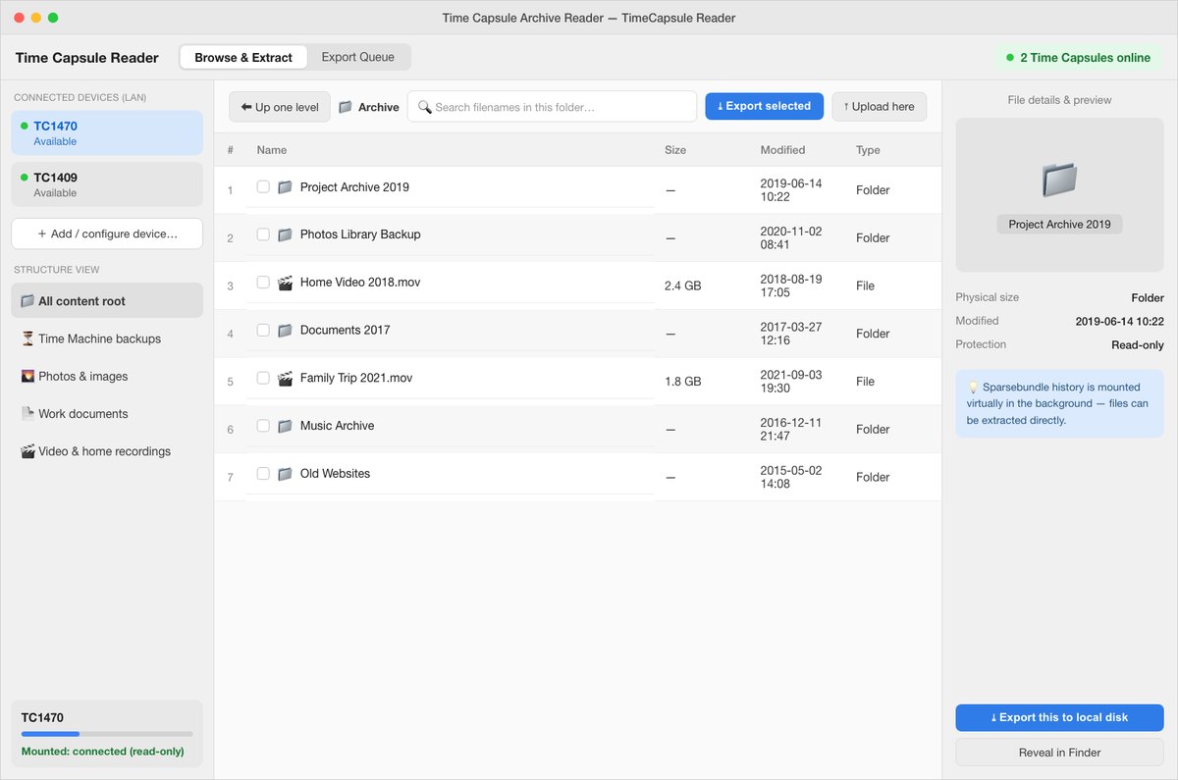This screenshot has height=780, width=1178.
Task: Switch to the Browse & Extract tab
Action: tap(243, 57)
